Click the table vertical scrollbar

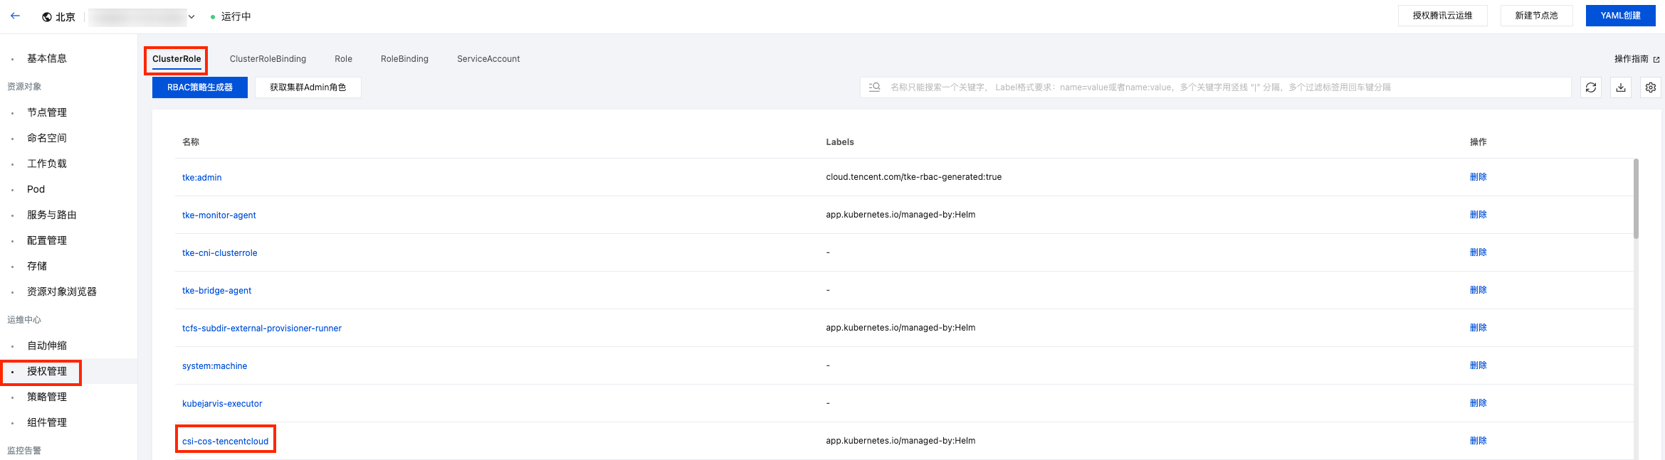(1636, 199)
